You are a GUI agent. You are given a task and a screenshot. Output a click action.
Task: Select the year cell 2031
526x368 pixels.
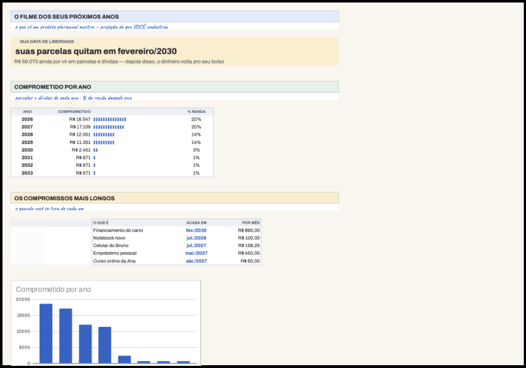pos(27,157)
